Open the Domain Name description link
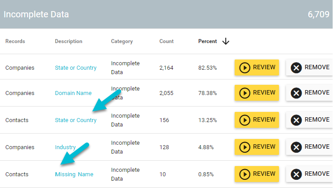334x190 pixels. pos(73,93)
